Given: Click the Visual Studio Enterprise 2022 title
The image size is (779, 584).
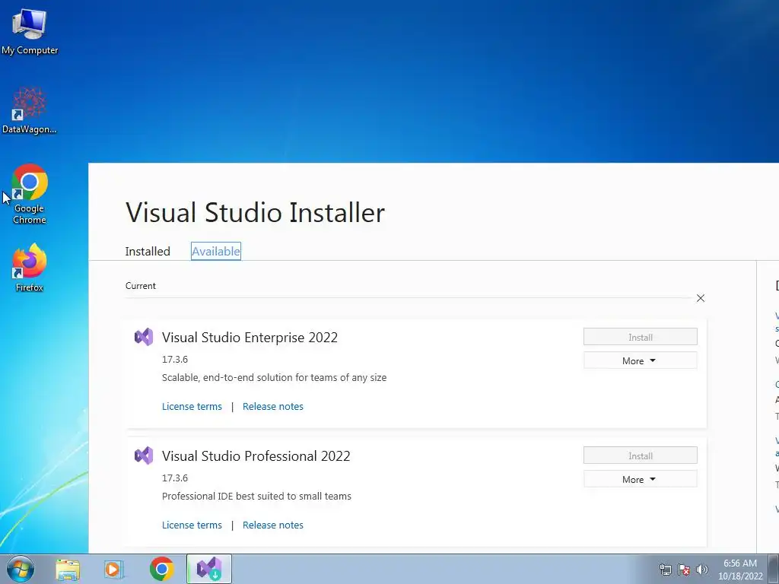Looking at the screenshot, I should tap(250, 337).
